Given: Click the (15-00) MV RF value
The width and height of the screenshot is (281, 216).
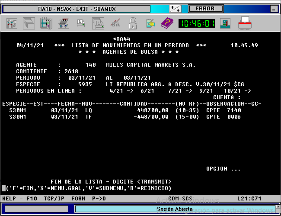Looking at the screenshot, I should point(187,117).
